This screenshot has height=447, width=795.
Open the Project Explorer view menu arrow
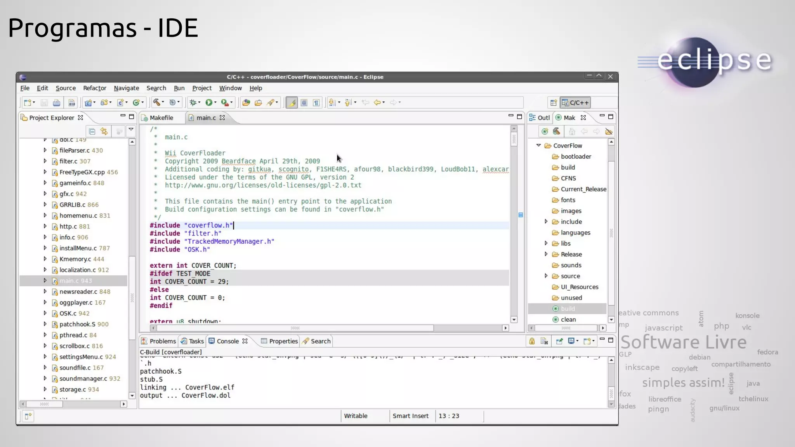pyautogui.click(x=131, y=130)
